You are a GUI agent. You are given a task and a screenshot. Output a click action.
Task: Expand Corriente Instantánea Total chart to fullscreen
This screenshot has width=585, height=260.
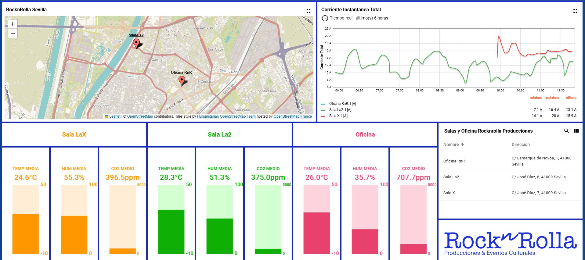coord(575,11)
